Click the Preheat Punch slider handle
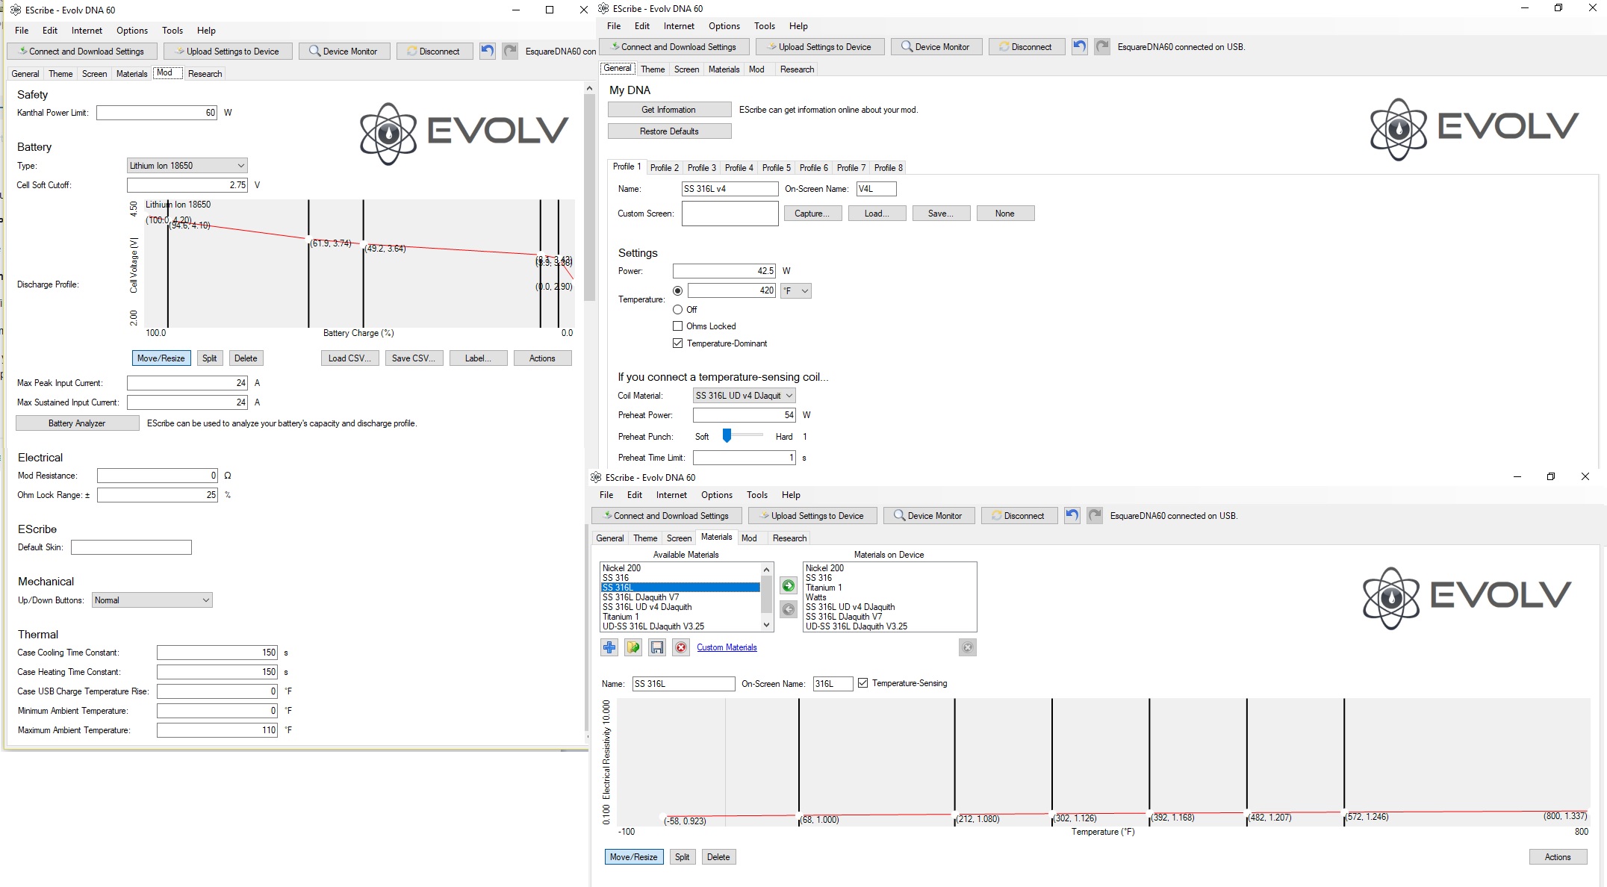This screenshot has height=887, width=1607. pos(727,435)
